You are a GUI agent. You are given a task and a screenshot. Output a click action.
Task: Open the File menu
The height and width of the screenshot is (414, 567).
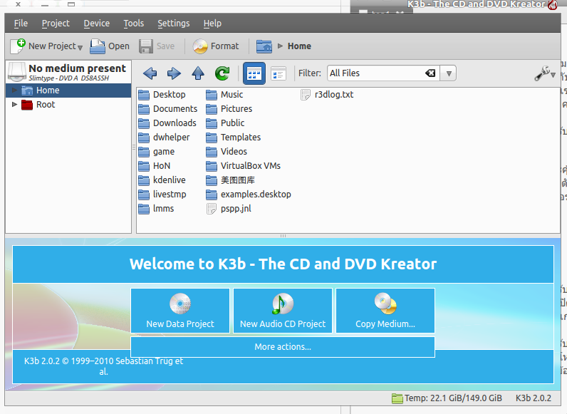pyautogui.click(x=21, y=24)
